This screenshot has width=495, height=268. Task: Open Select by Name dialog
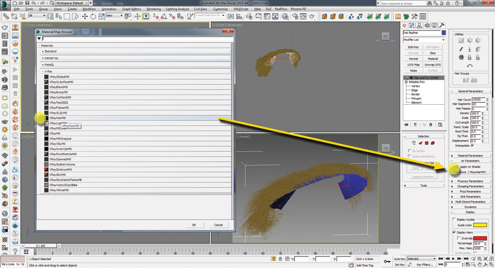pos(59,16)
